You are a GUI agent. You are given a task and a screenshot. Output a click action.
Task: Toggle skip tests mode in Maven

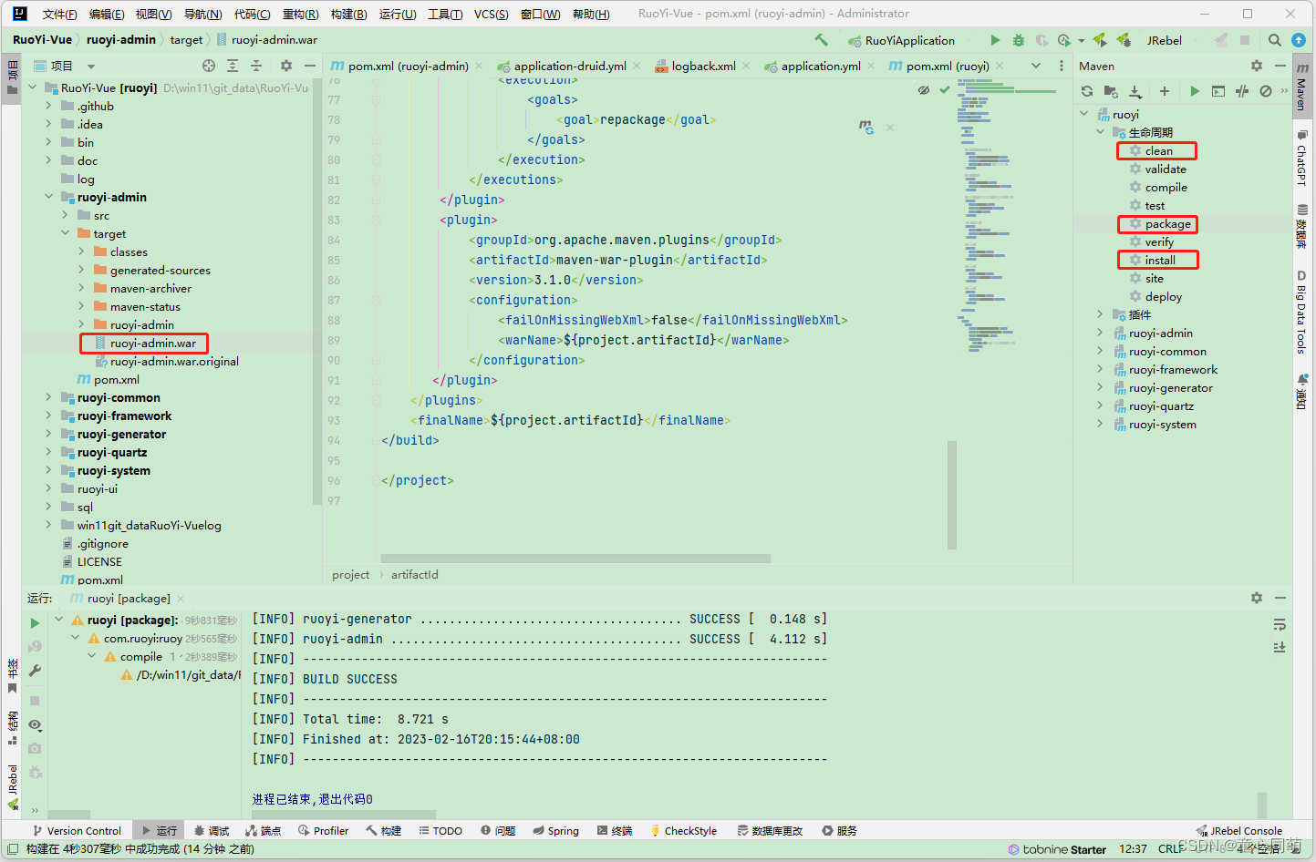[1266, 91]
